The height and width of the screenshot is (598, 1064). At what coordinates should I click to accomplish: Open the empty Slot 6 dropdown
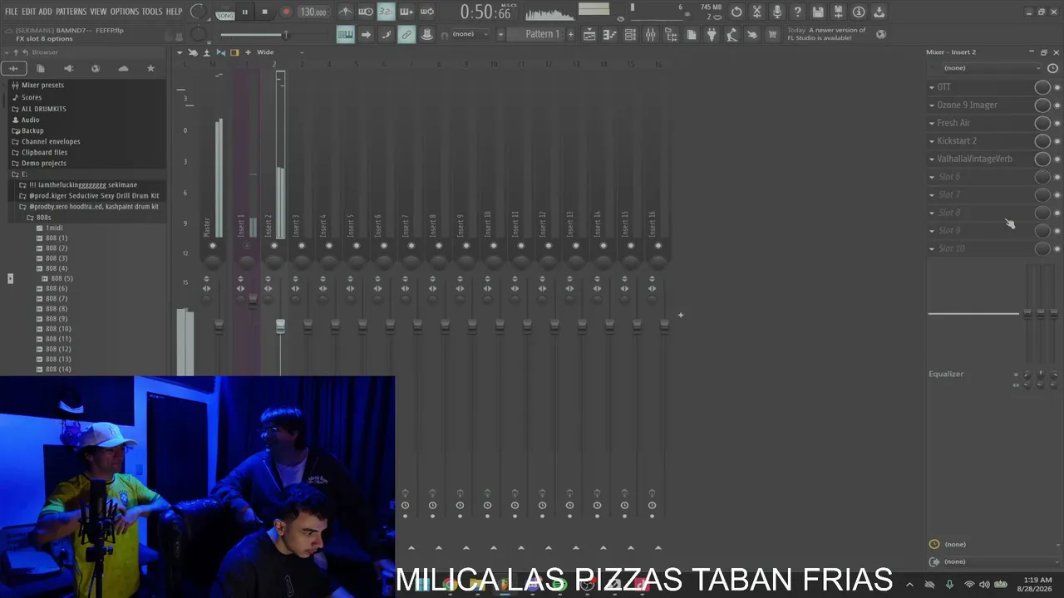point(932,177)
